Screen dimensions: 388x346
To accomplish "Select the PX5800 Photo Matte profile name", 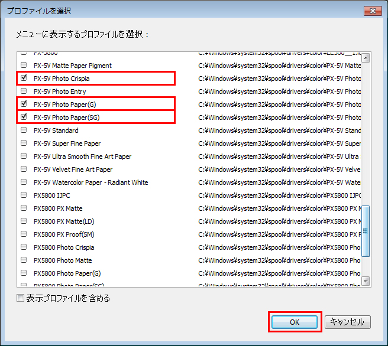I will pos(63,260).
